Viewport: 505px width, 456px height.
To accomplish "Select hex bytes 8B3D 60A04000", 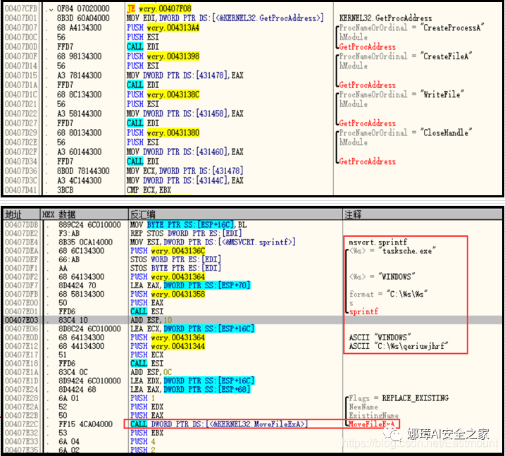I will [x=83, y=18].
